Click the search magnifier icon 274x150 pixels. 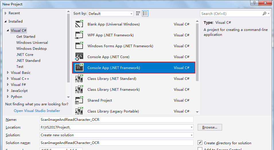pyautogui.click(x=265, y=13)
